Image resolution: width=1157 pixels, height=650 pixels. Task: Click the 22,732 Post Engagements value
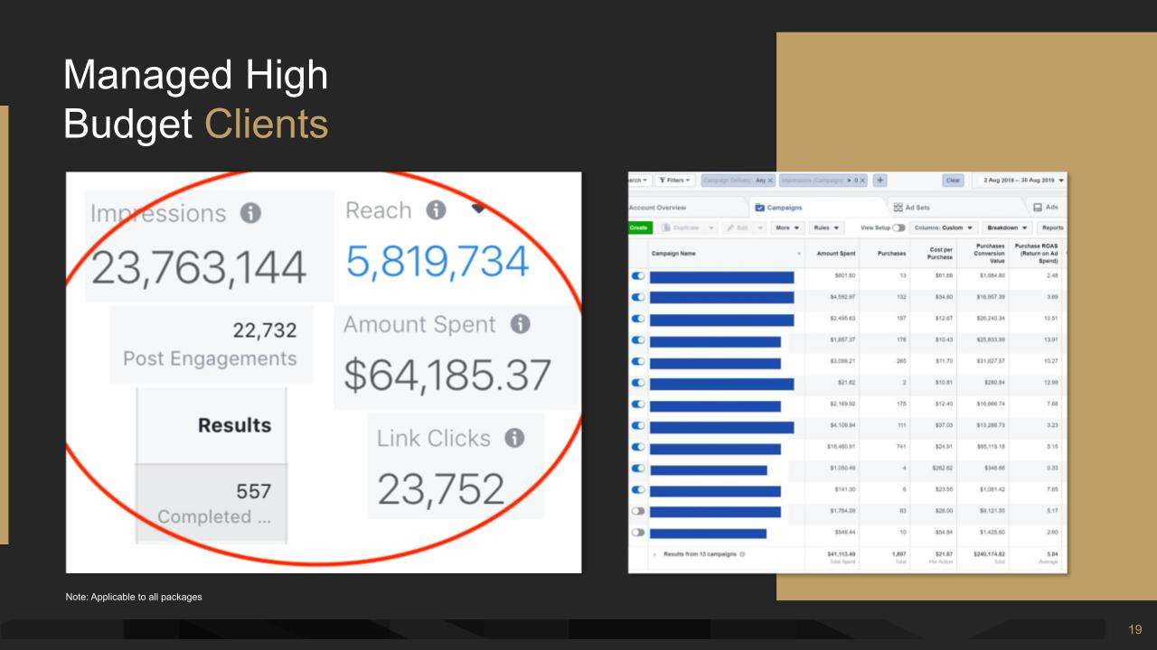266,331
